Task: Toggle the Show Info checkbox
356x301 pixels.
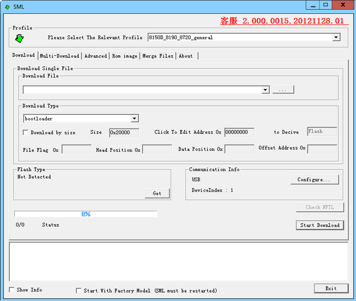Action: pos(12,290)
